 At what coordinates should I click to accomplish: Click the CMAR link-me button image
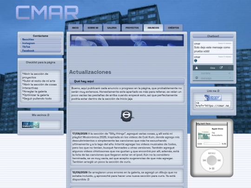coord(213,97)
